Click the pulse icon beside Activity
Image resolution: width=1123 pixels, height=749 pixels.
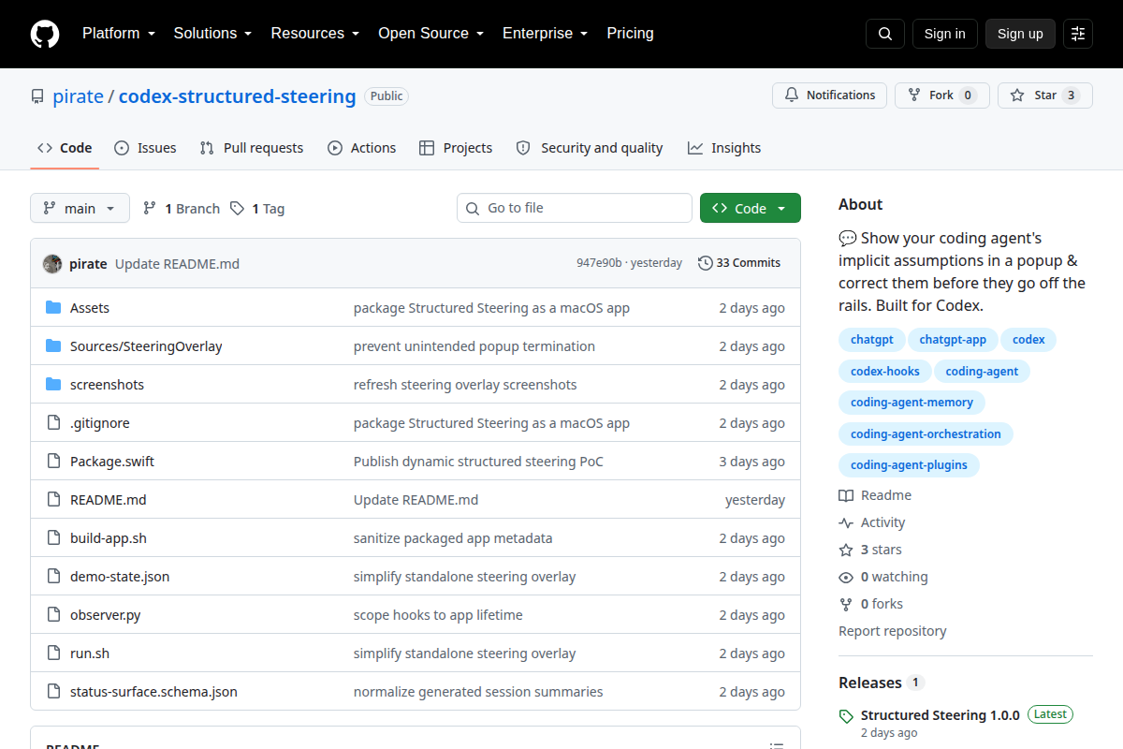[x=846, y=522]
